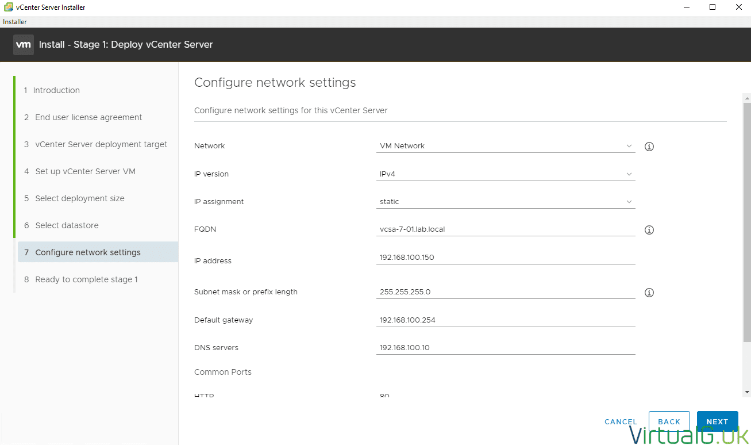Click the IP assignment label

(219, 202)
